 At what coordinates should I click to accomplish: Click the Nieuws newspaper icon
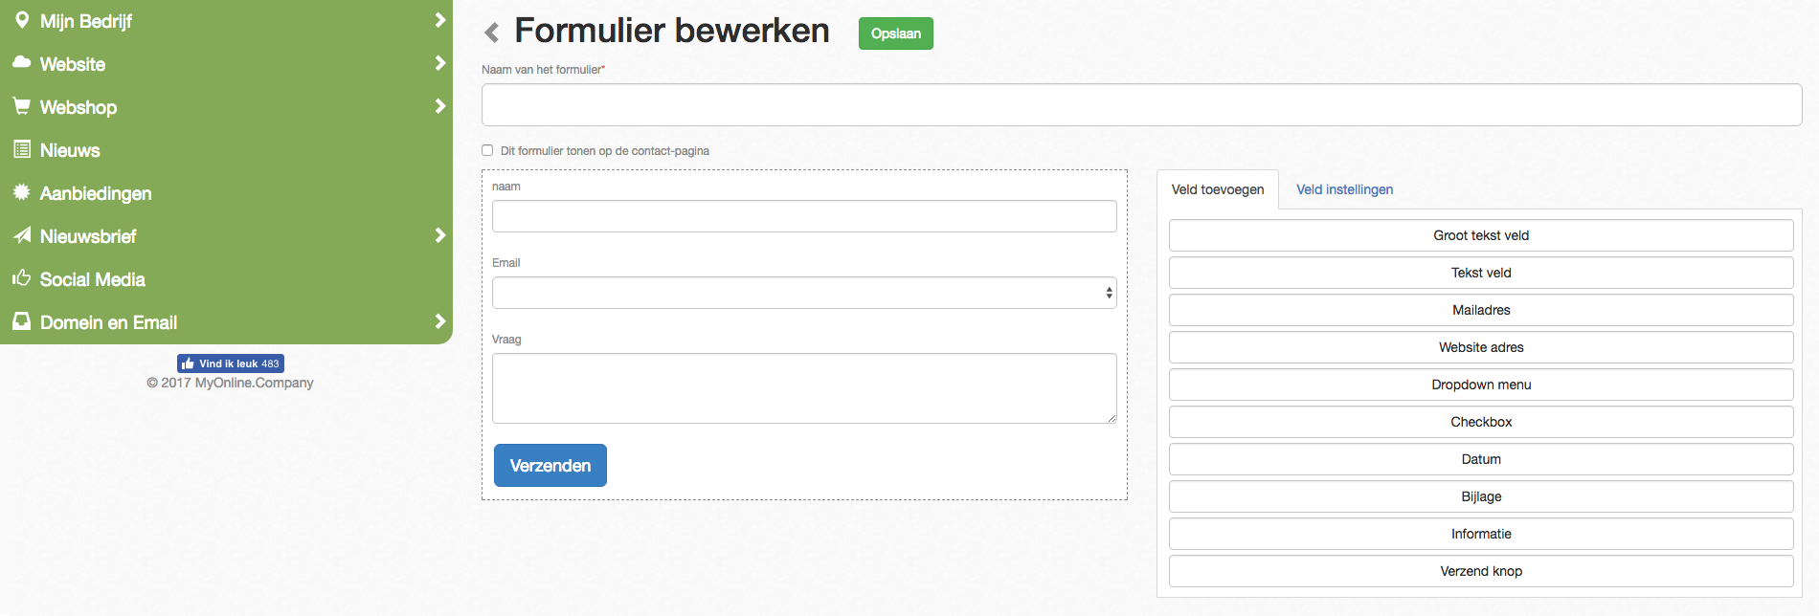pyautogui.click(x=22, y=149)
